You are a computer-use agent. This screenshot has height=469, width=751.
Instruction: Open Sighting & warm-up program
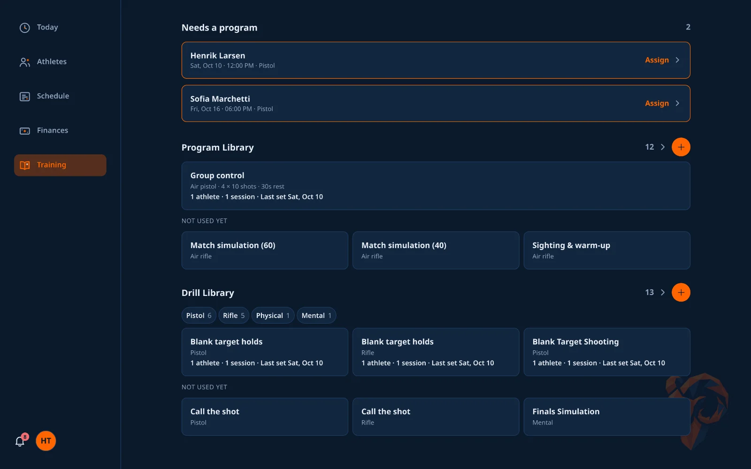pos(607,250)
